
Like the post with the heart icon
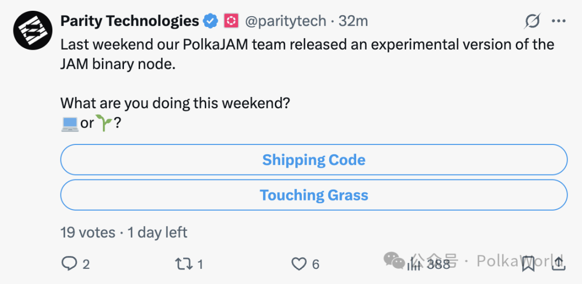[299, 264]
